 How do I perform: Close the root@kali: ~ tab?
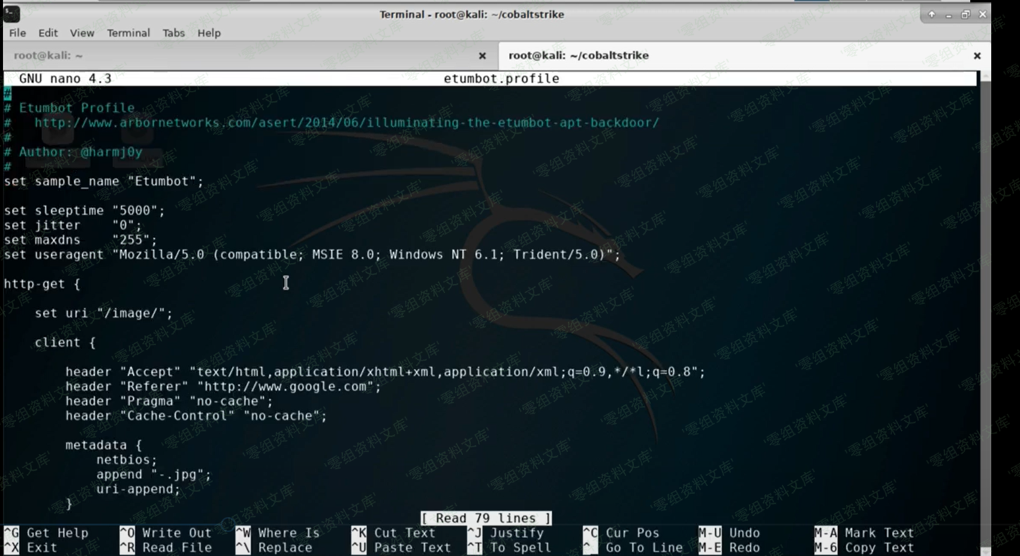tap(482, 56)
